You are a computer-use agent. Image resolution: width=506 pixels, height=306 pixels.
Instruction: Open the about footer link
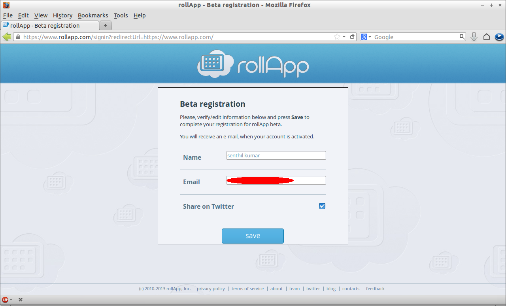coord(276,289)
